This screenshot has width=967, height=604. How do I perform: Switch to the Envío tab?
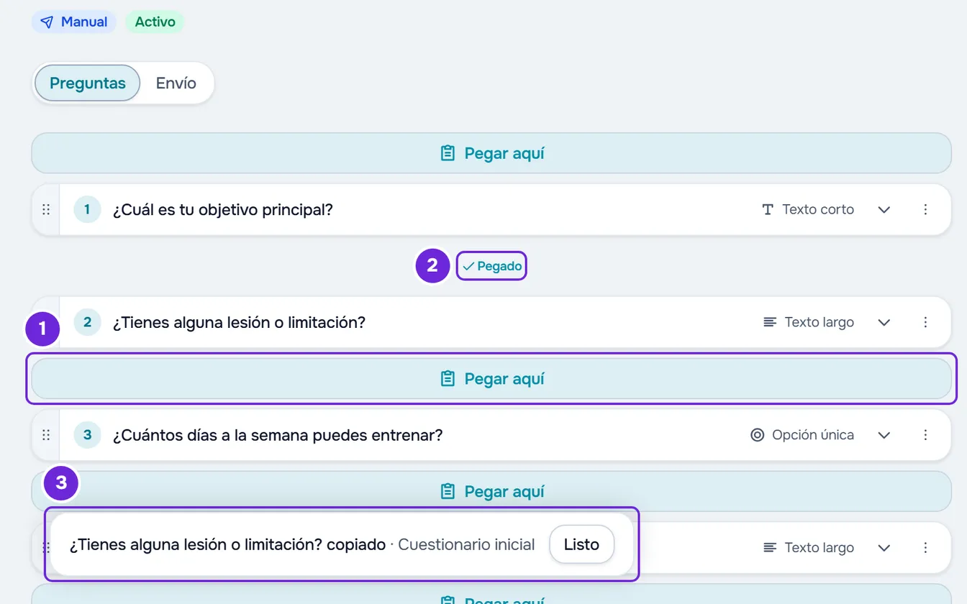tap(176, 83)
